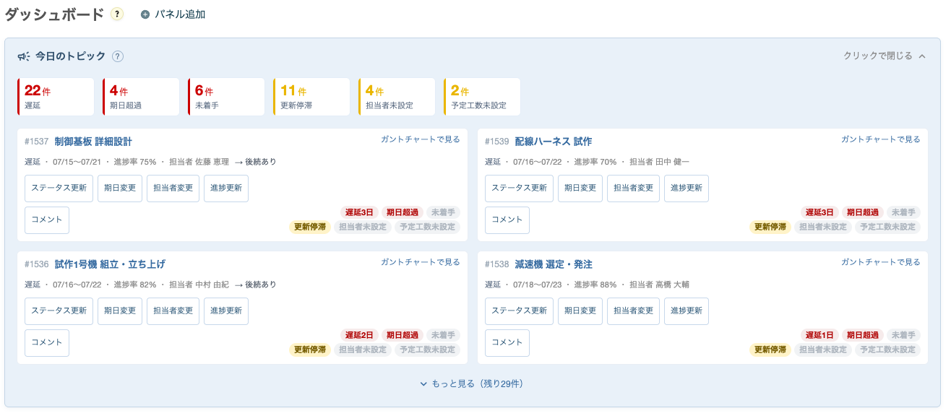
Task: Click the megaphone icon next to 今日のトピック
Action: (24, 56)
